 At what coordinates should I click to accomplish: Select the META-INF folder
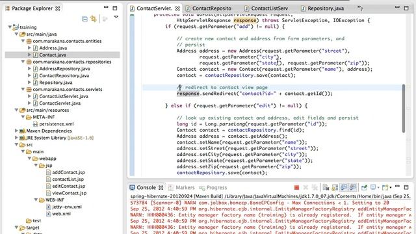pyautogui.click(x=44, y=117)
